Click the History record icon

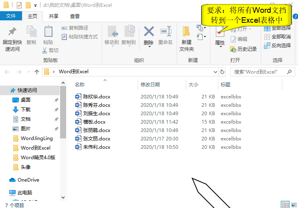pos(244,49)
